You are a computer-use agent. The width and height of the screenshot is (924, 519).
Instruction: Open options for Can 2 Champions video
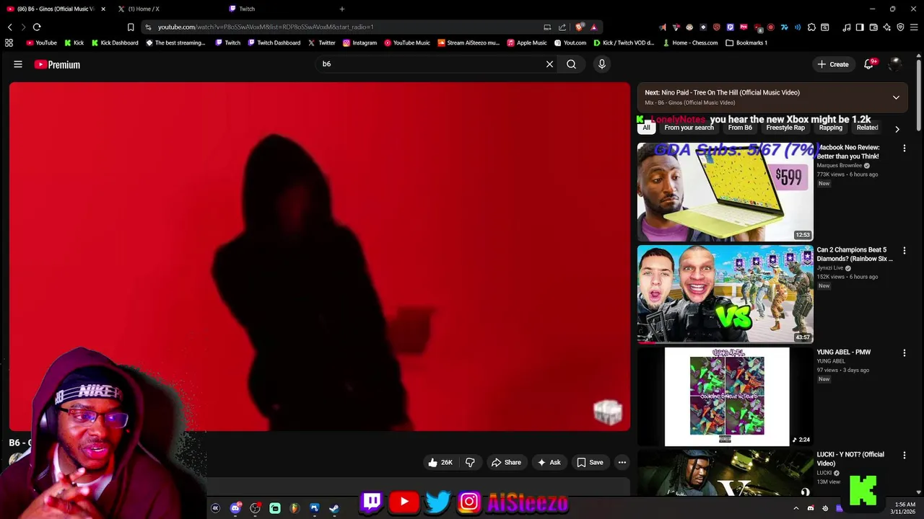(905, 250)
